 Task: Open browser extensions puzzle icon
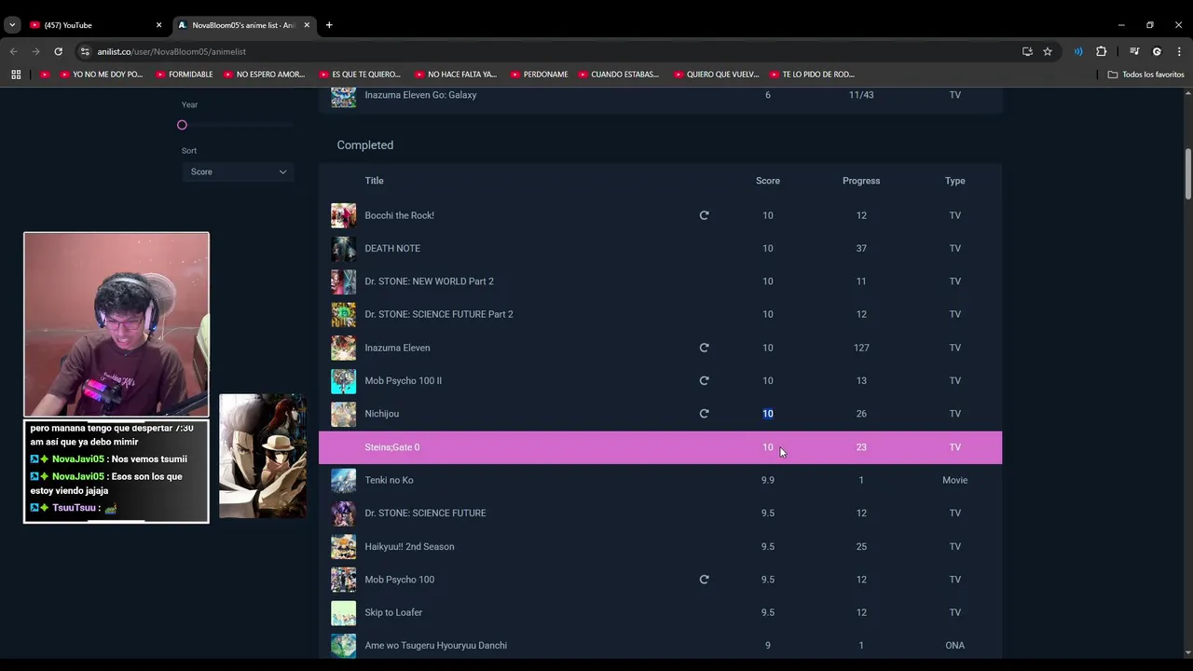1101,51
